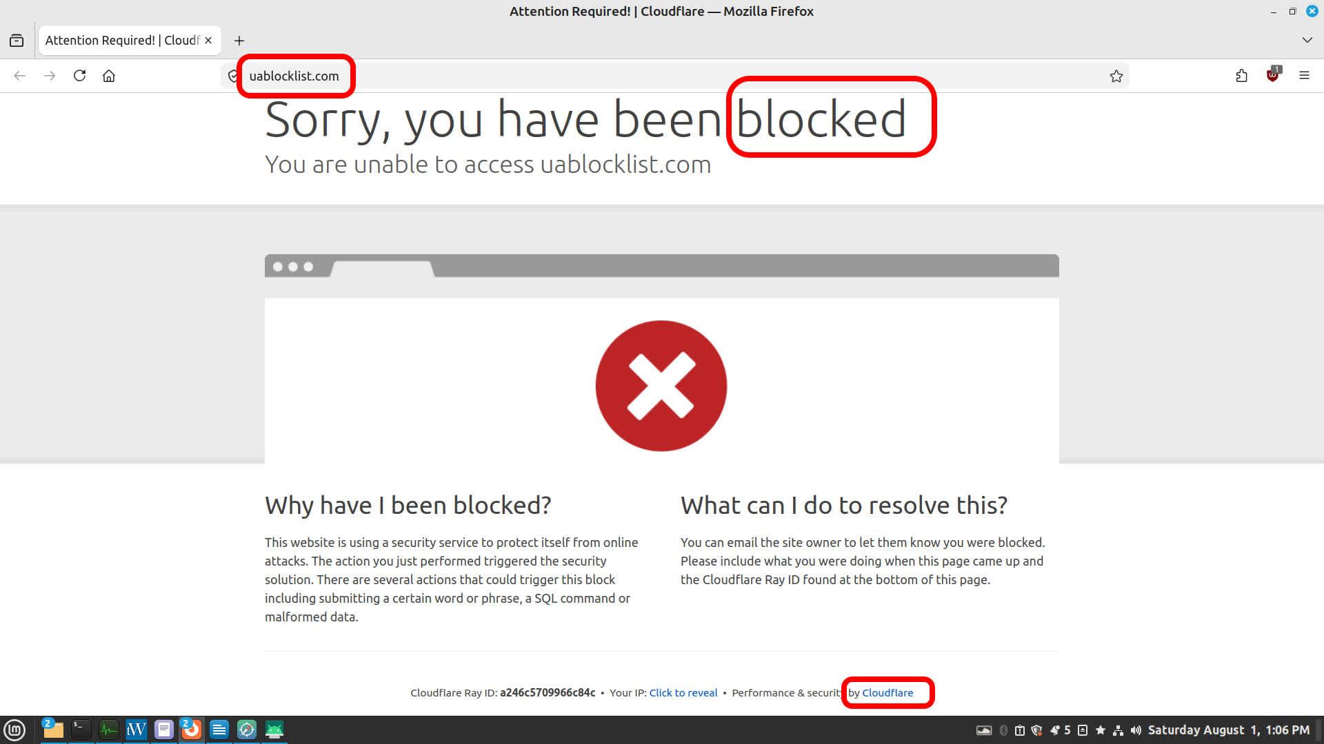
Task: Open the Extensions puzzle-piece menu
Action: [x=1241, y=76]
